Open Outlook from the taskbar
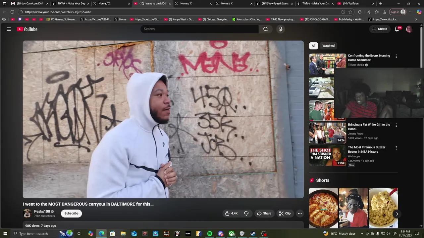 134,234
